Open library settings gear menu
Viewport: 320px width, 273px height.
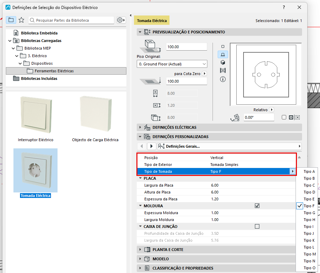point(121,20)
